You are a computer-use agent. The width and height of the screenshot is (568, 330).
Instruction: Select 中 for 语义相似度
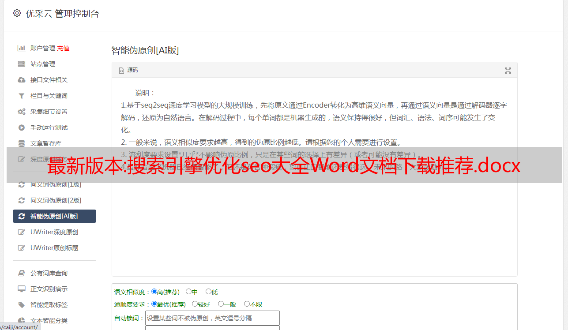point(188,292)
